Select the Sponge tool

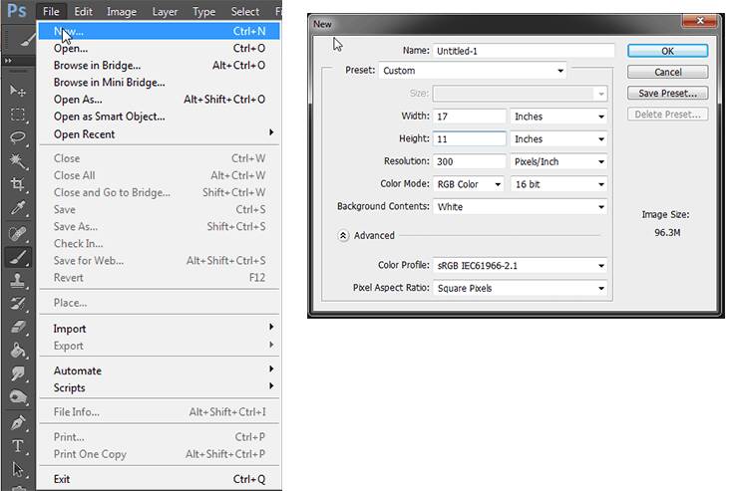coord(17,397)
